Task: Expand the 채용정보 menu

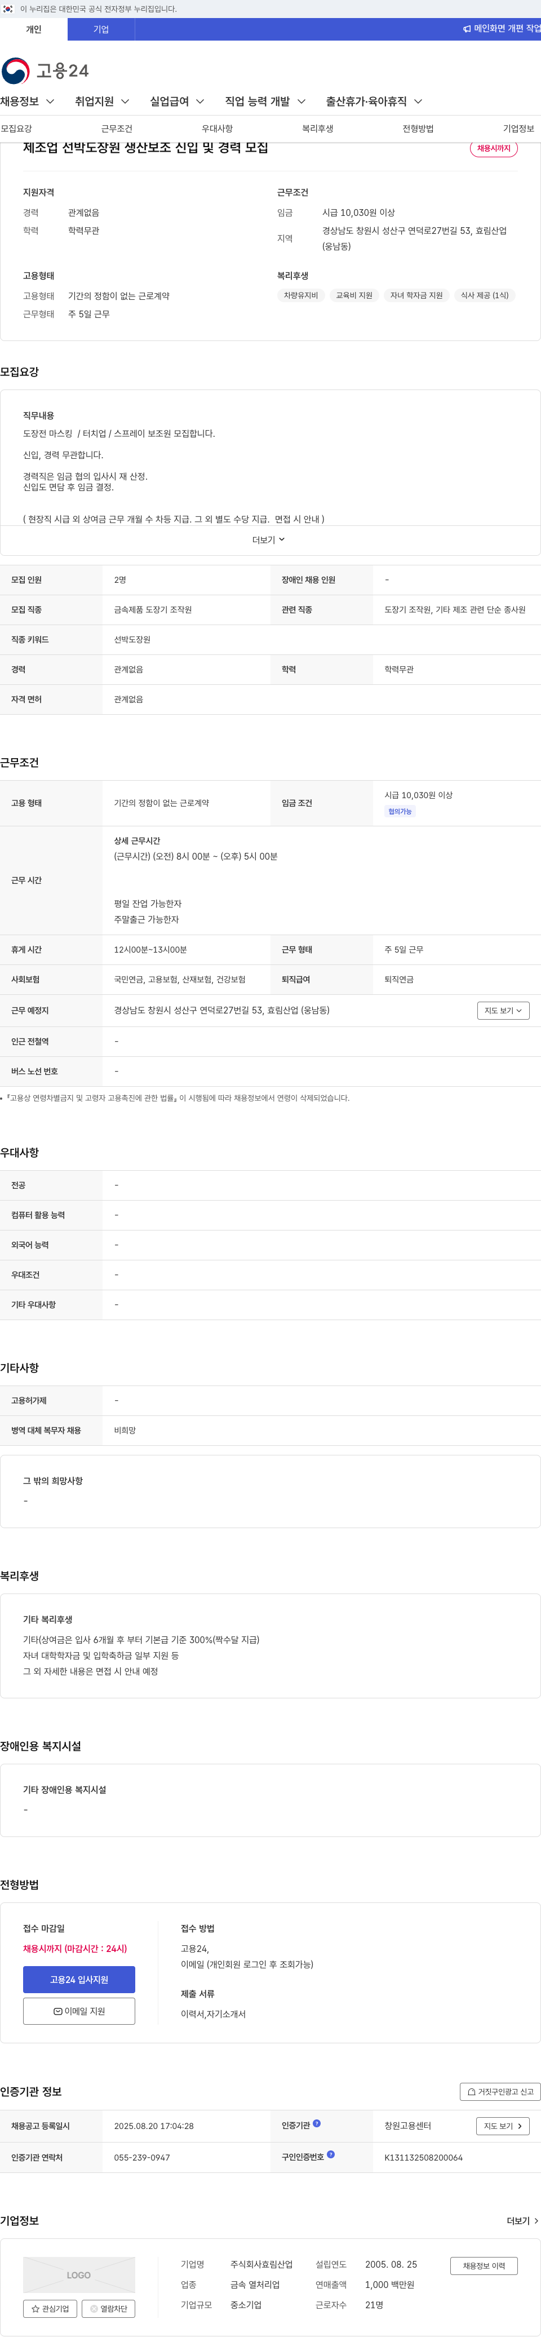Action: pos(28,101)
